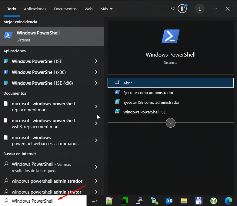Open the Más dropdown filter
The image size is (237, 206).
[106, 9]
